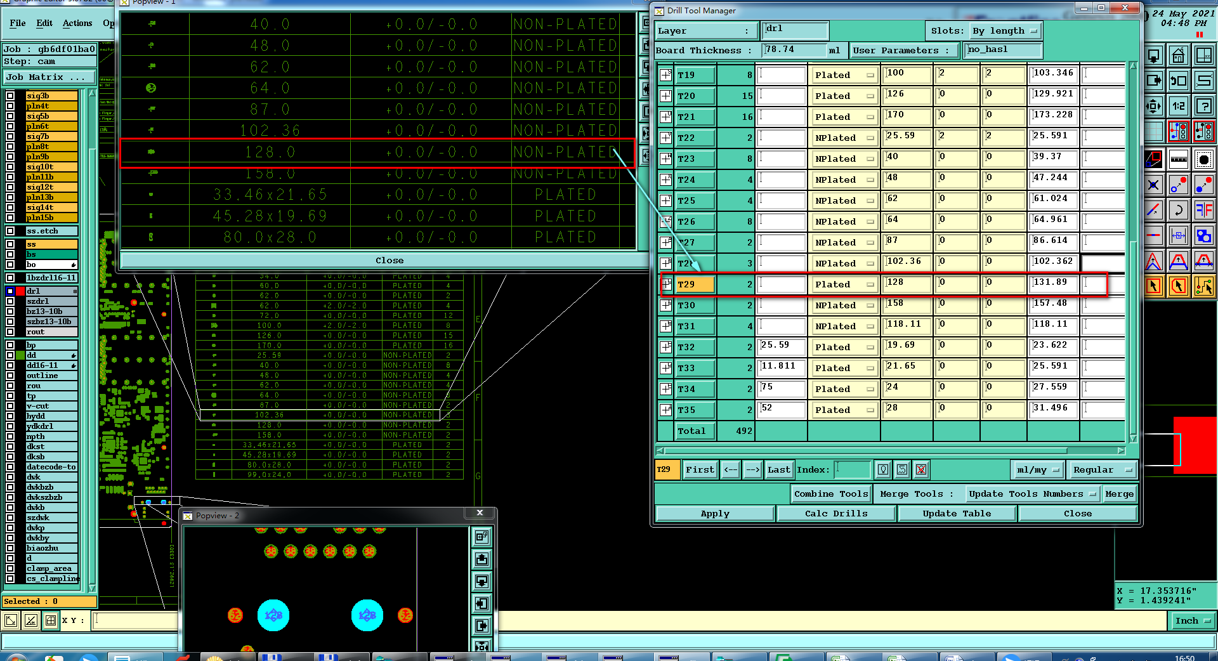Click the Combine Tools button
Screen dimensions: 1218x661
(830, 494)
